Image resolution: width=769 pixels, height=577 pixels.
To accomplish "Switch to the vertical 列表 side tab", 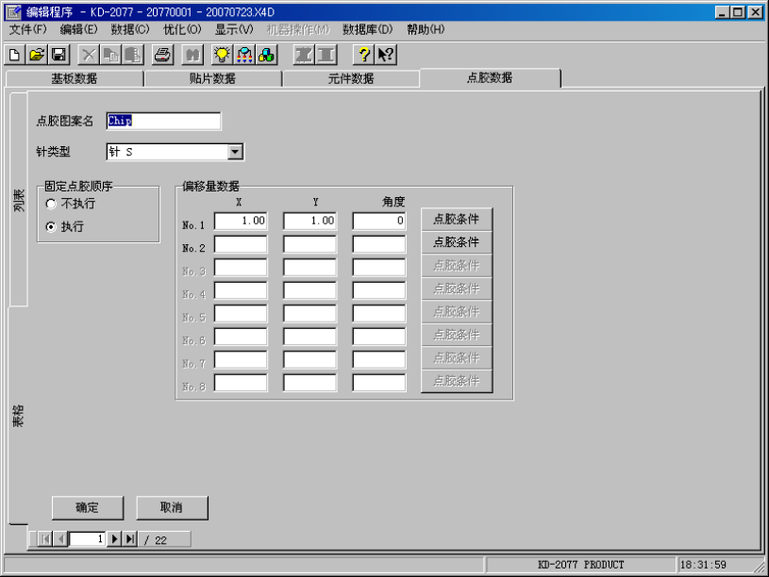I will (18, 200).
